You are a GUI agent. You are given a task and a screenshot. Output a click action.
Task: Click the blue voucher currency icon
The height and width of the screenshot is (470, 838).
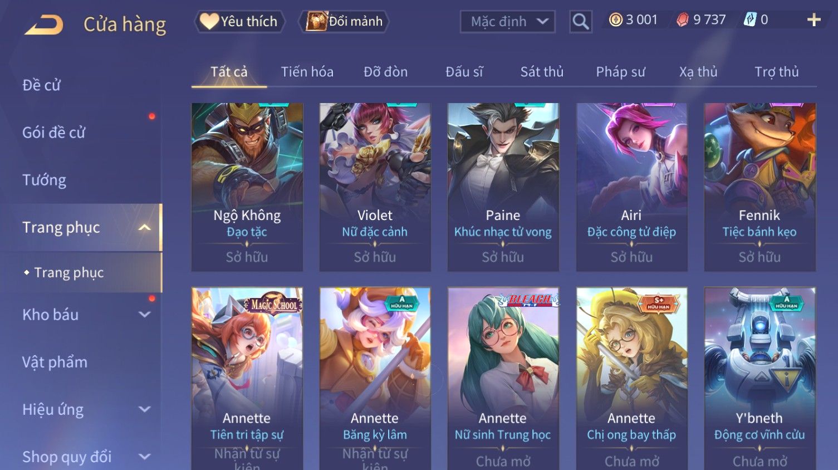750,20
